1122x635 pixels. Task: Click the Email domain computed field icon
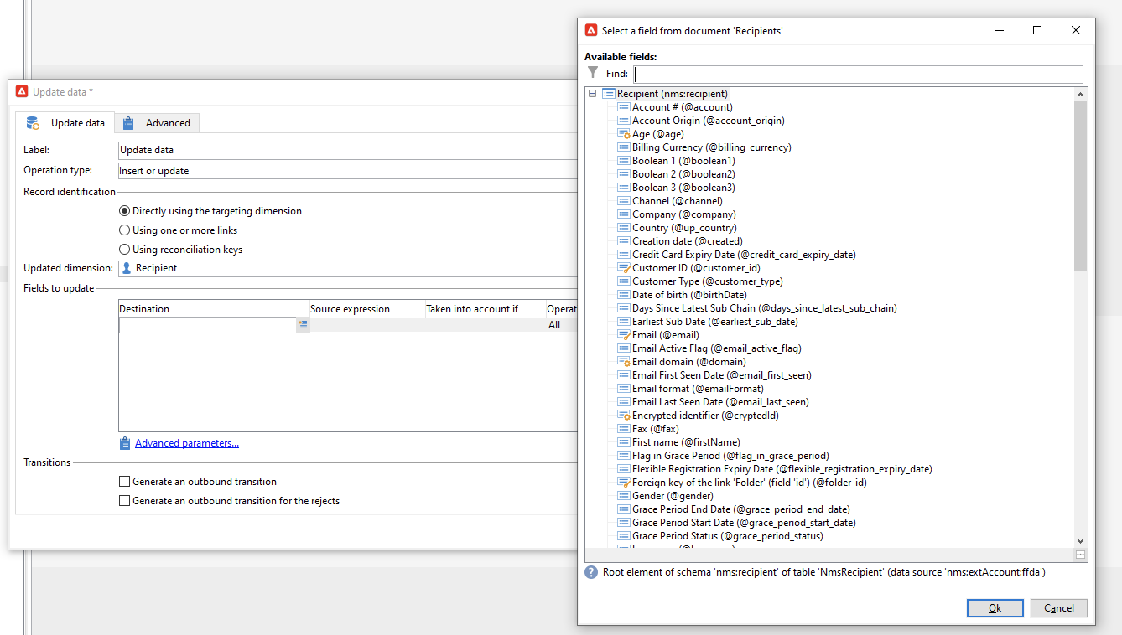[x=623, y=362]
